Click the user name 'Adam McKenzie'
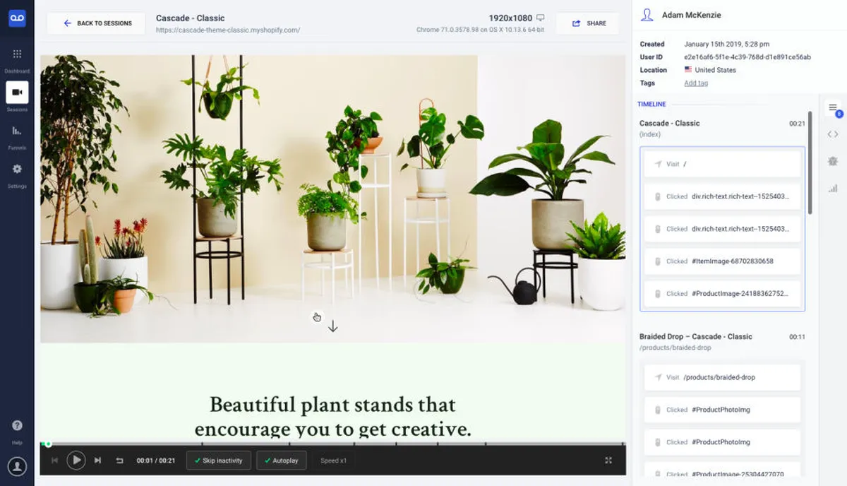847x486 pixels. (x=692, y=15)
